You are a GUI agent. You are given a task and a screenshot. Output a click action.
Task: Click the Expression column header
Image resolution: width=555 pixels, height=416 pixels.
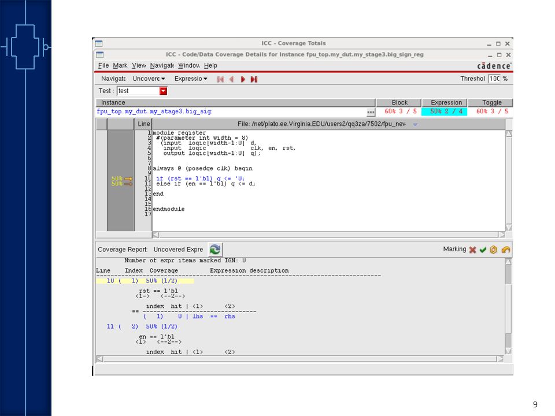pos(445,103)
